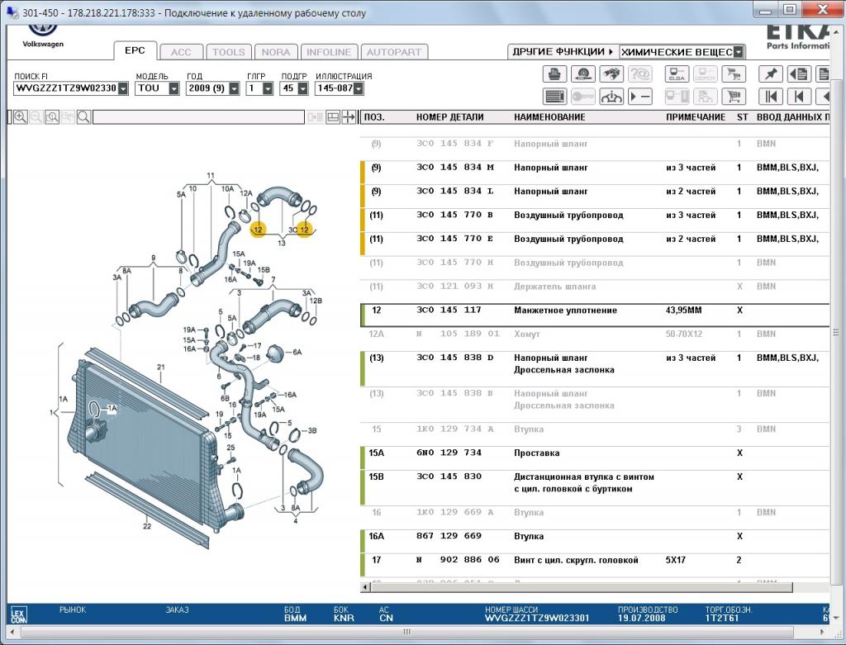Click the LEXCON logo in status bar
Image resolution: width=846 pixels, height=645 pixels.
18,614
